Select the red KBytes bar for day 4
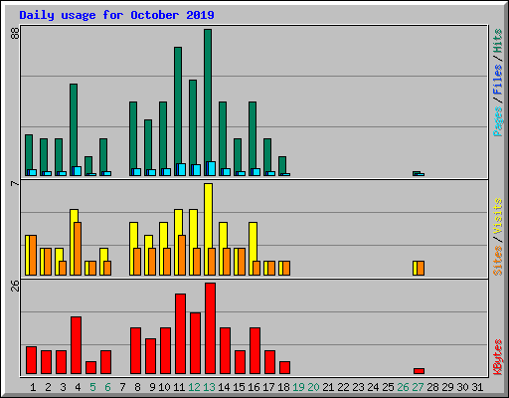Screen dimensions: 509x398 [76, 345]
